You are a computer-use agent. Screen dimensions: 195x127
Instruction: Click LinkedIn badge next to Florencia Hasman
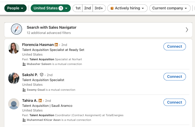tap(56, 45)
